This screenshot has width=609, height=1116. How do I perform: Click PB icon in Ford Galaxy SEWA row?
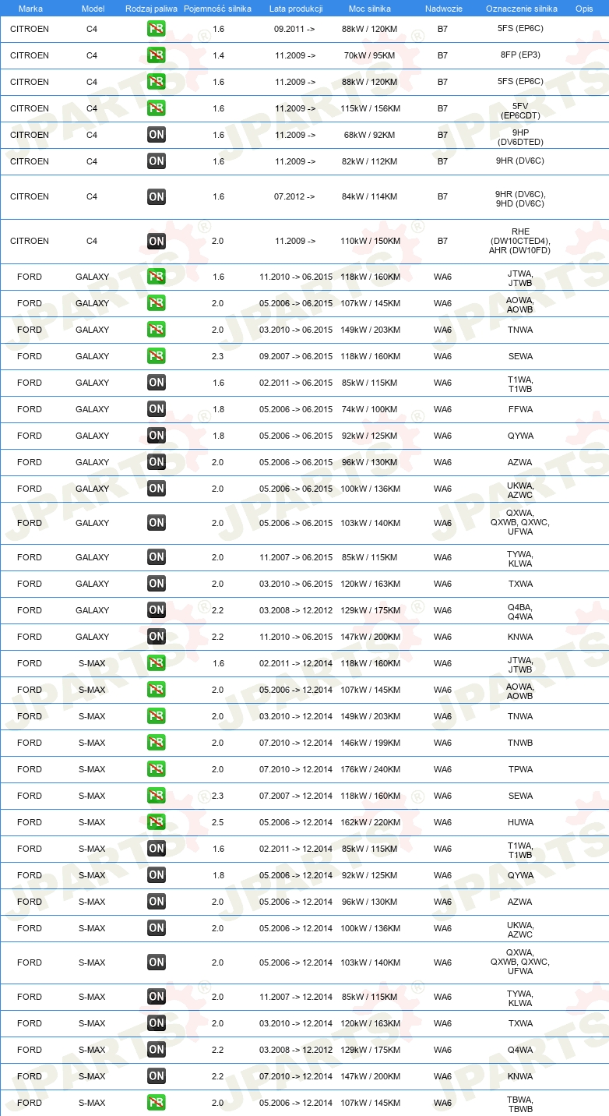pyautogui.click(x=157, y=356)
